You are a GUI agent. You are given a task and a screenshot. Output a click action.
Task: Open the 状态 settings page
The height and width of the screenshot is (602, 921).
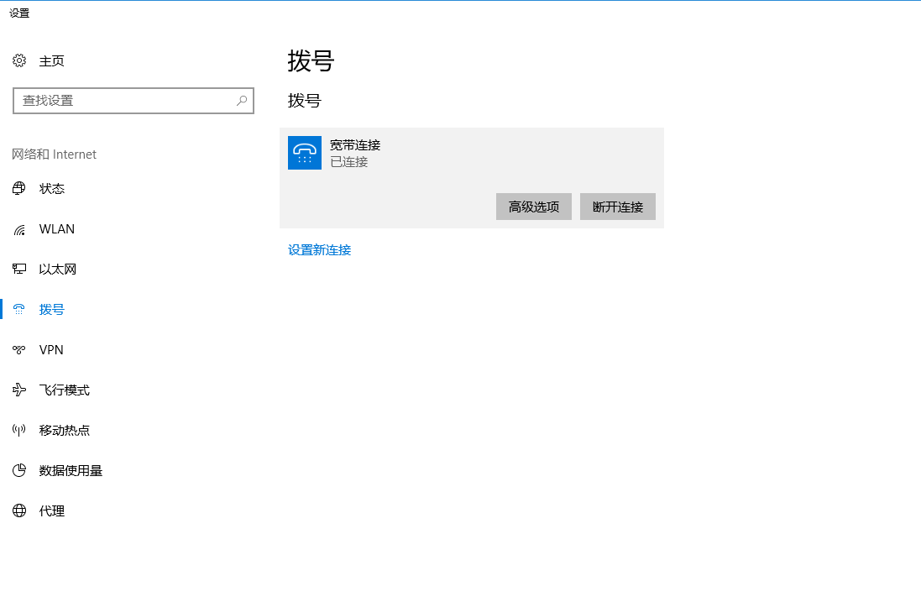tap(52, 189)
